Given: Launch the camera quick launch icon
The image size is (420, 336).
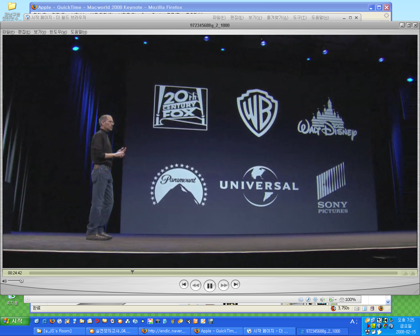Looking at the screenshot, I should tap(158, 321).
